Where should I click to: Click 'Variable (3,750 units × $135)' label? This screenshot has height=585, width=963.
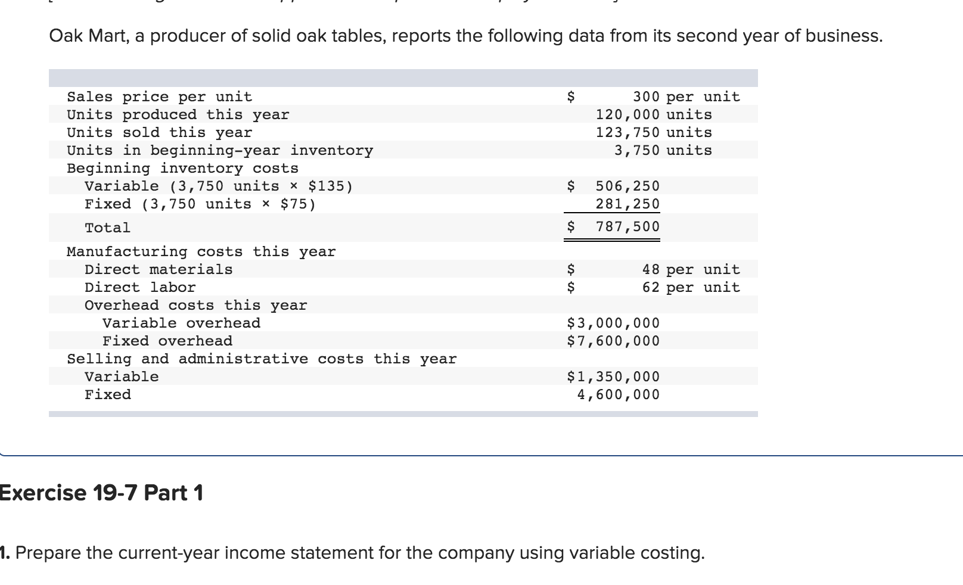pos(219,186)
